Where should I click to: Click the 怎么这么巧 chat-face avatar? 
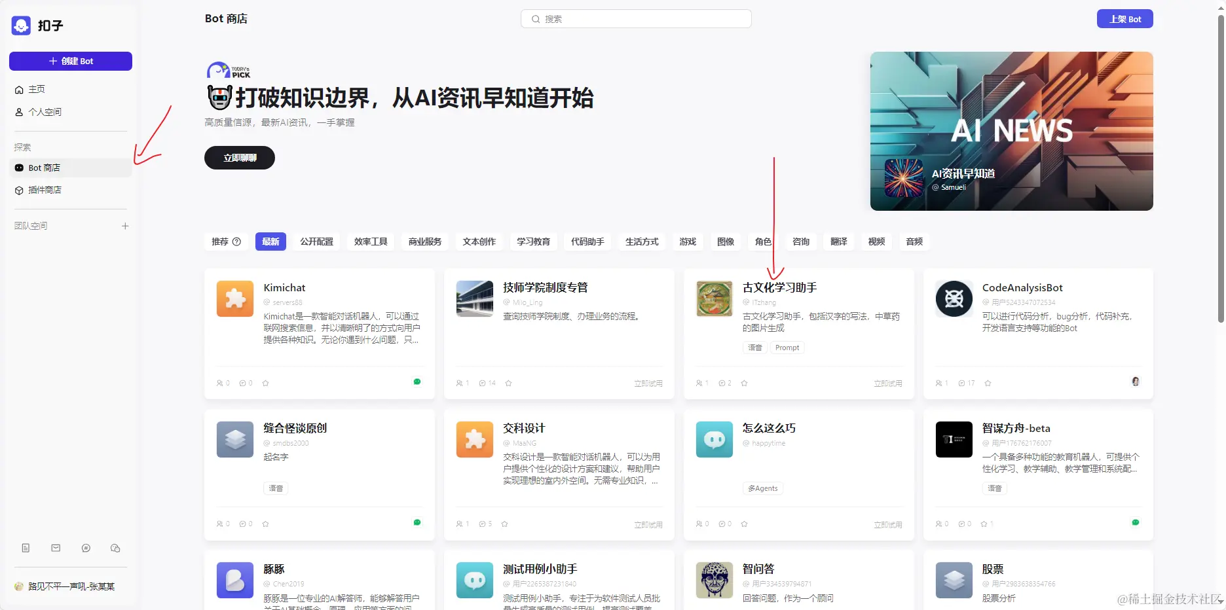pos(715,439)
